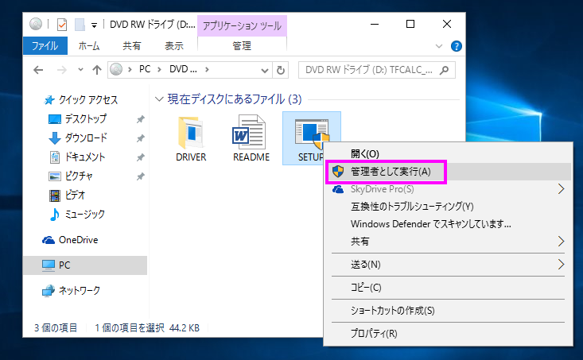Choose プロパティ(R) in the context menu
This screenshot has width=583, height=360.
coord(374,333)
